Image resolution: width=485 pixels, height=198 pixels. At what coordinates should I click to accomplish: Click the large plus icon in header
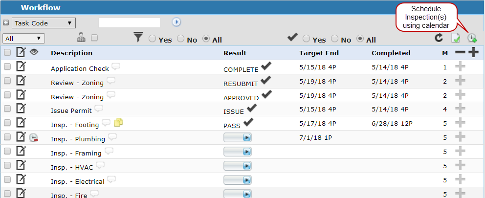tap(473, 53)
